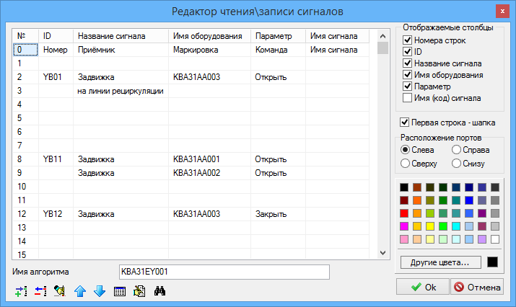The height and width of the screenshot is (307, 516).
Task: Click the 'Имя оборудования' column header
Action: click(x=199, y=36)
